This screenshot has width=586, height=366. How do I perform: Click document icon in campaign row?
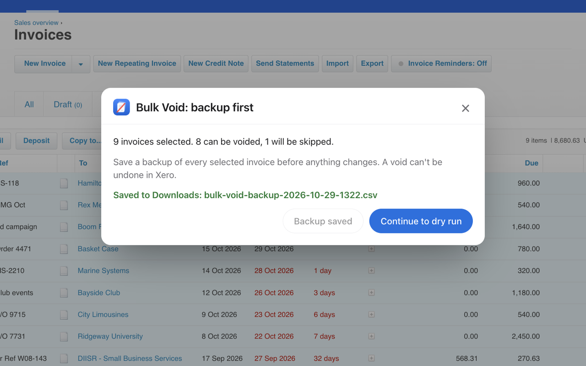[64, 227]
